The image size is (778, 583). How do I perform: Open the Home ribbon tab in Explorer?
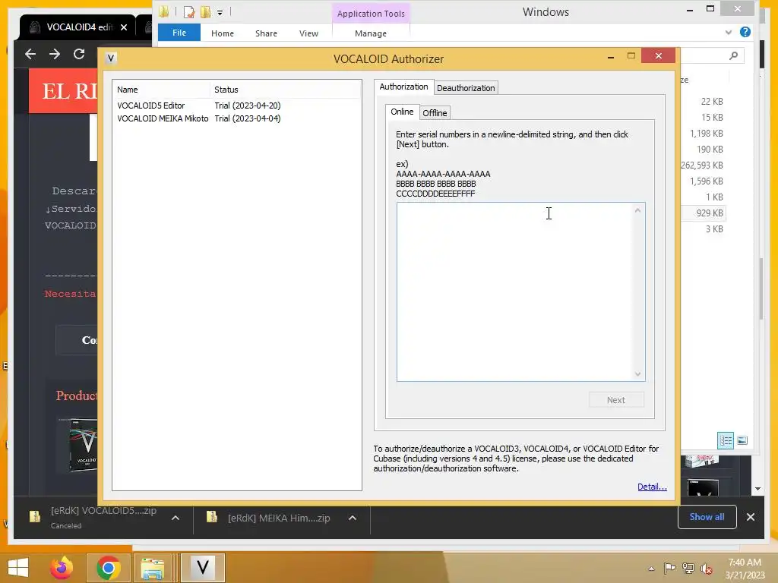tap(223, 33)
